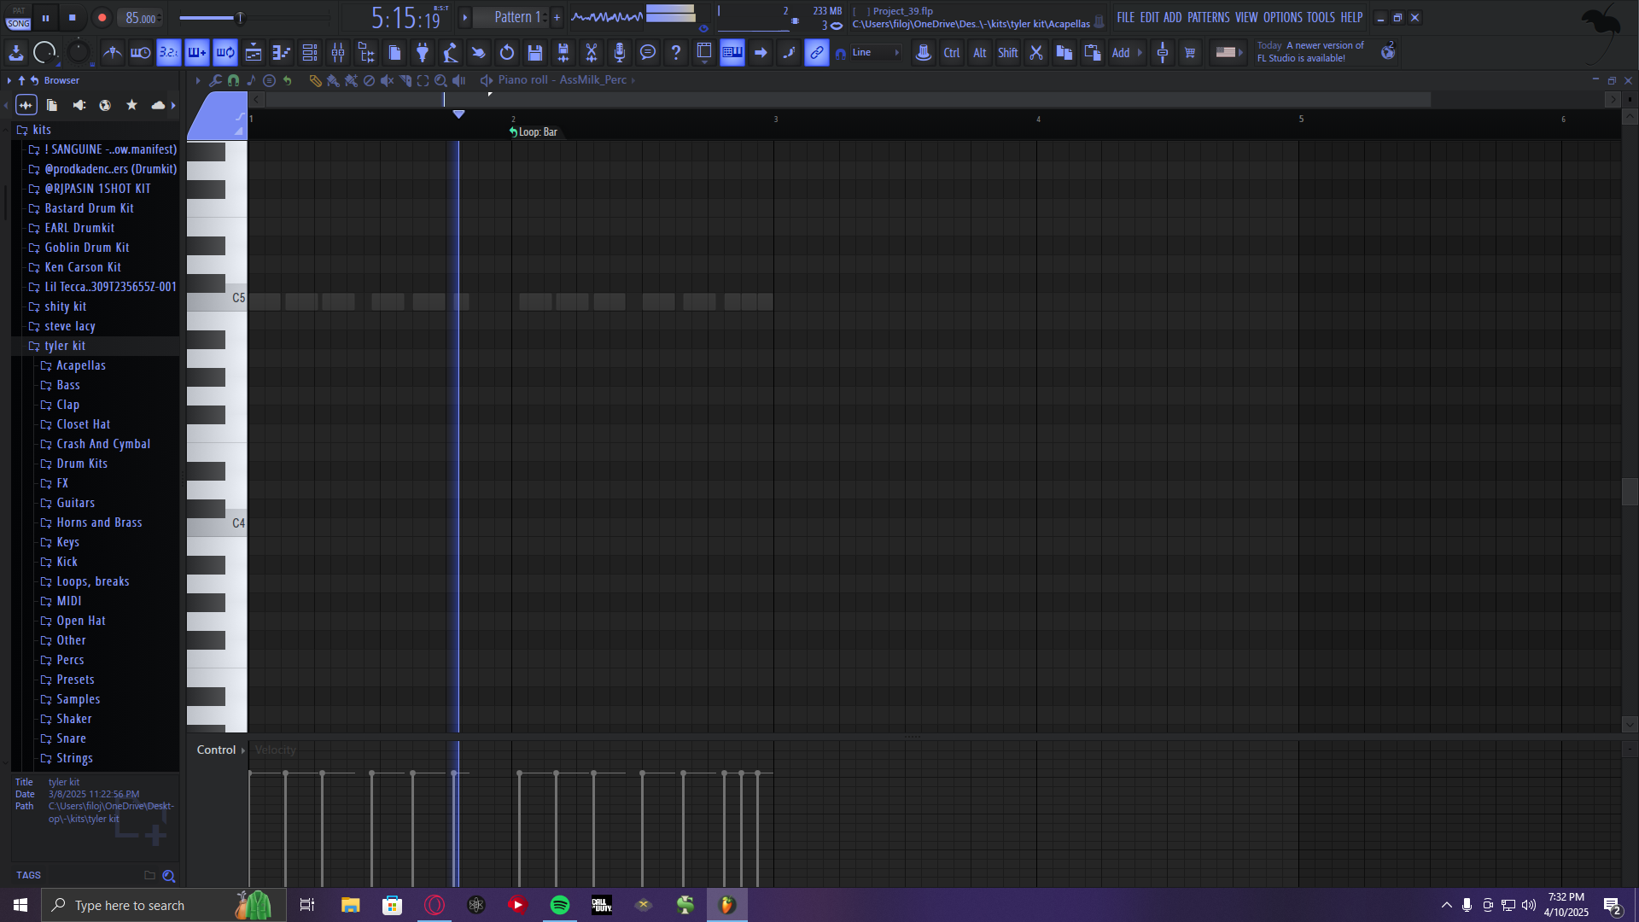Click piano roll magnet snap icon
Viewport: 1639px width, 922px height.
(x=233, y=80)
